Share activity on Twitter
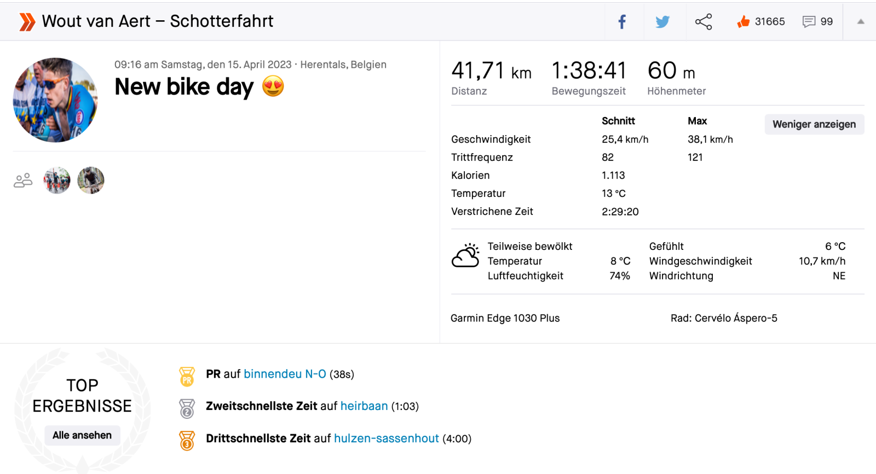 (662, 22)
